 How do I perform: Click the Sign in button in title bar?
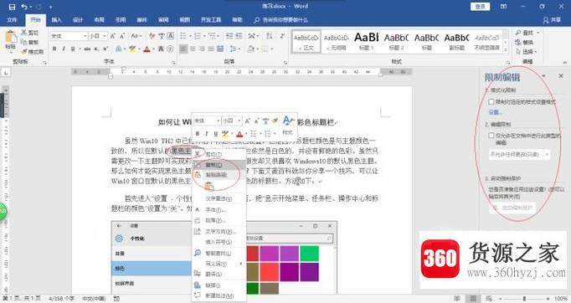[x=480, y=7]
